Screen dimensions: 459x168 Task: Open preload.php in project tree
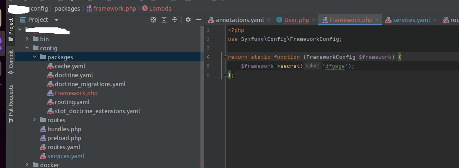pyautogui.click(x=64, y=138)
